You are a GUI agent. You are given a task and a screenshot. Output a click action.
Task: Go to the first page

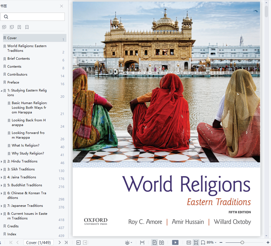tap(11, 242)
